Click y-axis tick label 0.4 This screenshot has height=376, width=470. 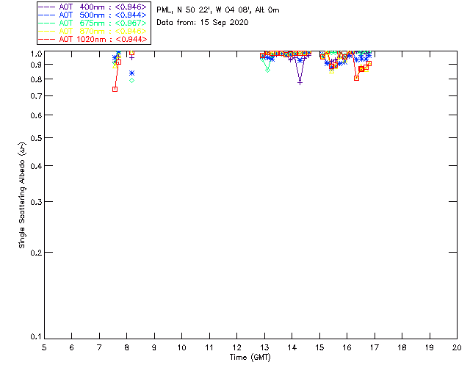tap(36, 166)
